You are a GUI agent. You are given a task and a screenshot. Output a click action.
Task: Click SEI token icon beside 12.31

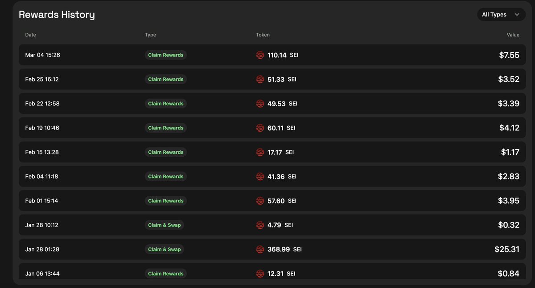(260, 274)
